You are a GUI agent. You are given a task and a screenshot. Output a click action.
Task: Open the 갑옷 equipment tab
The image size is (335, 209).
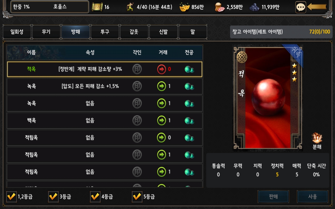pyautogui.click(x=134, y=32)
